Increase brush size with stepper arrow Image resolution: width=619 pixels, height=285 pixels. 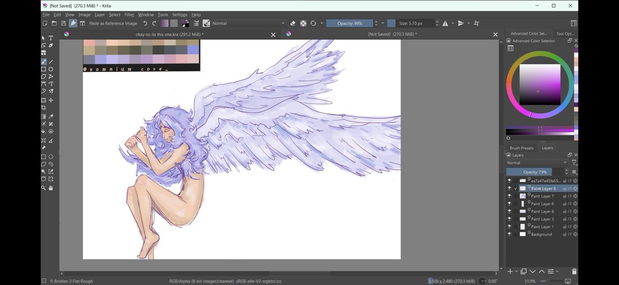(437, 21)
